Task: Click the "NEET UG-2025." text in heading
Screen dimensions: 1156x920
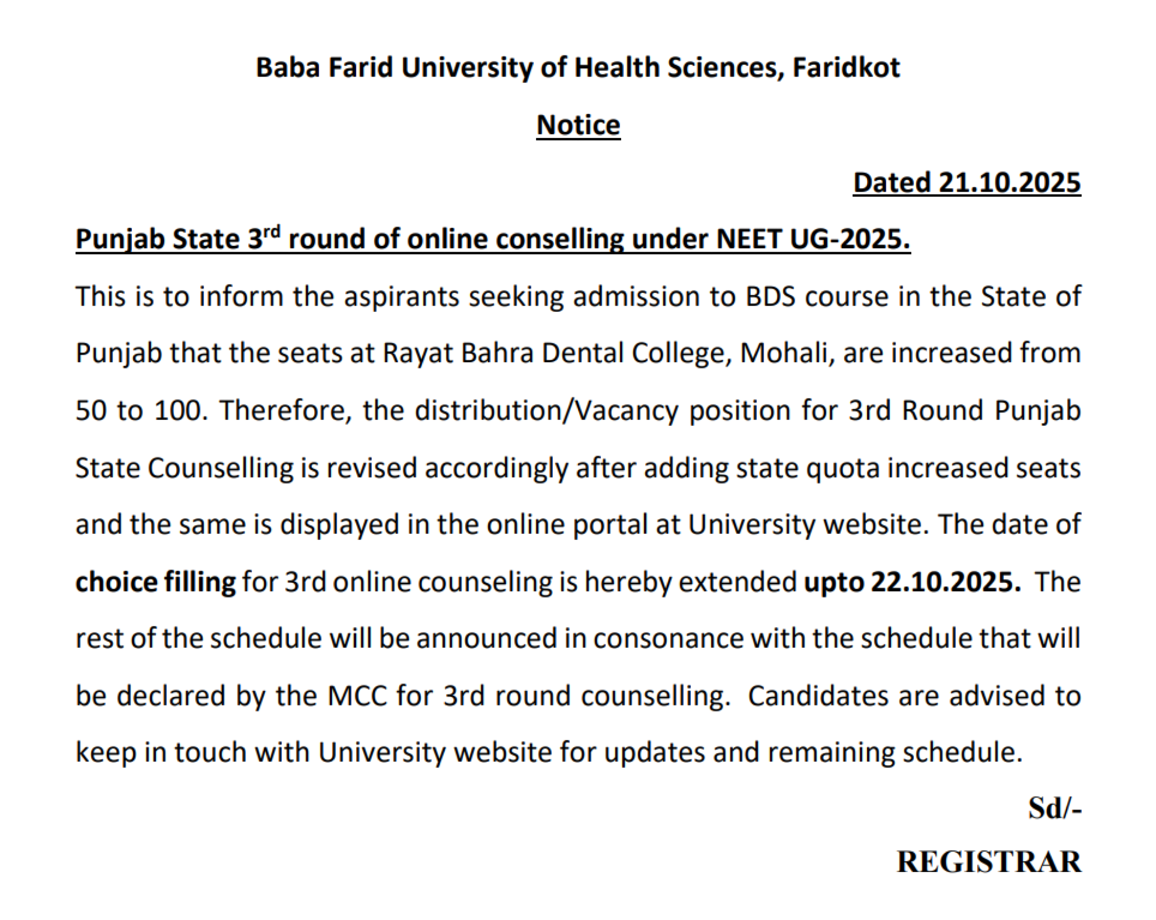Action: tap(813, 239)
